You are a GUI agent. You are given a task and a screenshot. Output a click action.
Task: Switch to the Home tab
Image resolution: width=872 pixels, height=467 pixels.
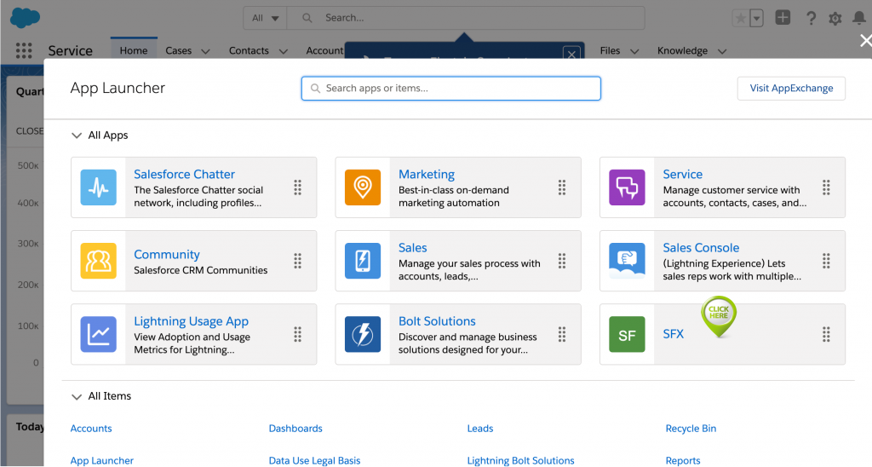pos(134,50)
